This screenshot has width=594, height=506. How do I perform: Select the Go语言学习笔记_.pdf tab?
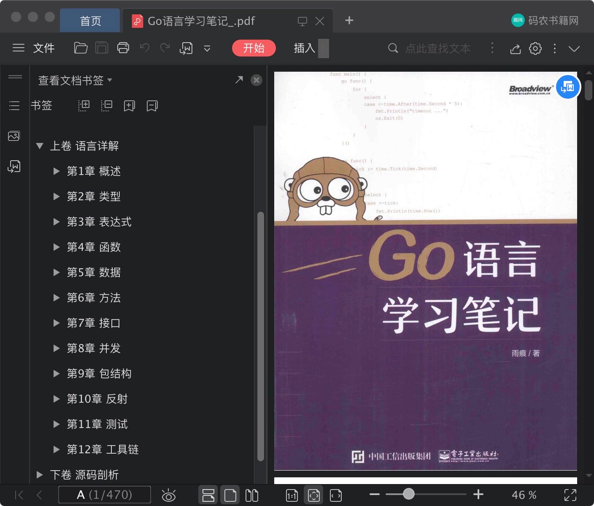click(x=201, y=21)
